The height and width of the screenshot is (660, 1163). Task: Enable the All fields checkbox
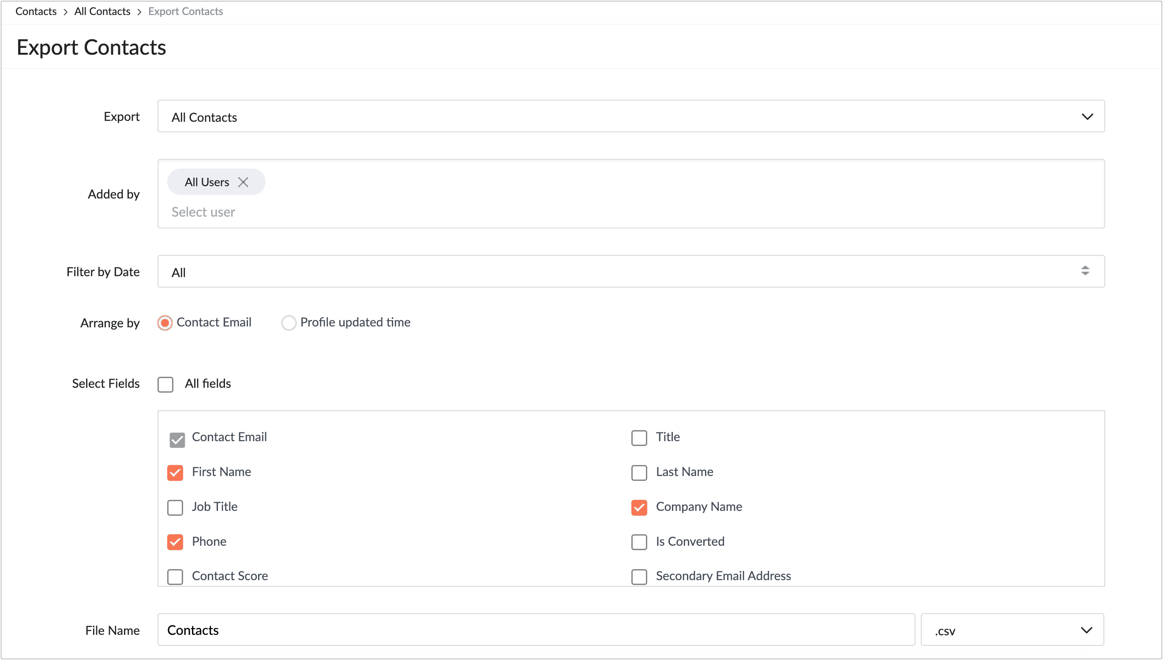click(165, 384)
